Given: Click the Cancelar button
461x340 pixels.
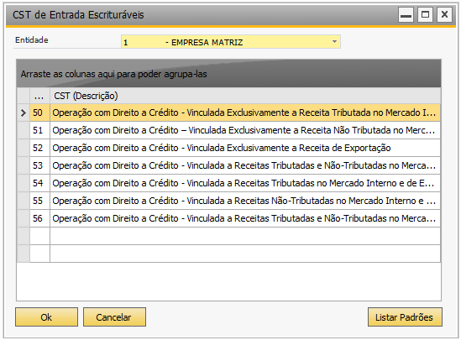Looking at the screenshot, I should [x=114, y=317].
